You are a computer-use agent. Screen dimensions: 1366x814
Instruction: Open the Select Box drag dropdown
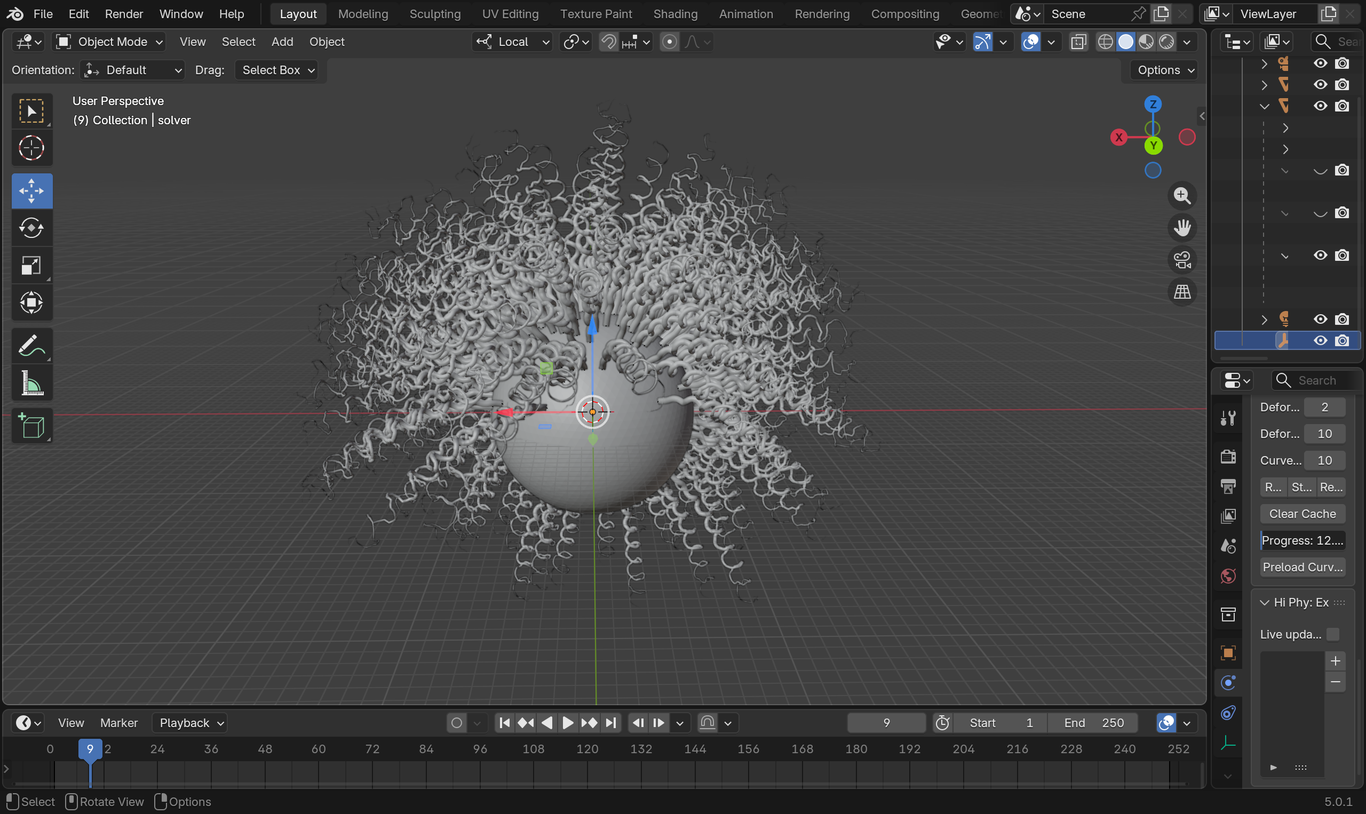coord(277,70)
